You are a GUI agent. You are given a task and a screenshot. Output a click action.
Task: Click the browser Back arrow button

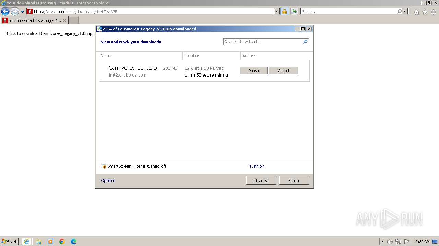pos(5,11)
